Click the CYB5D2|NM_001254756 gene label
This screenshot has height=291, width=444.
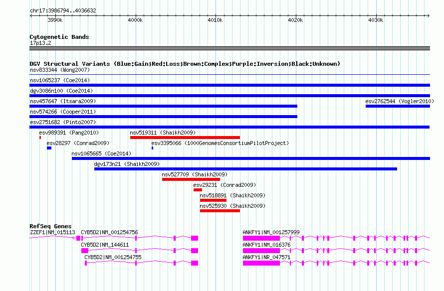pos(109,232)
